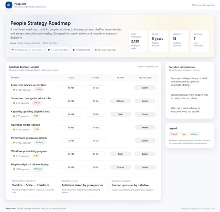Click Leadership pipeline FY2026 Q1-Q4 pill
The width and height of the screenshot is (220, 212).
point(71,88)
